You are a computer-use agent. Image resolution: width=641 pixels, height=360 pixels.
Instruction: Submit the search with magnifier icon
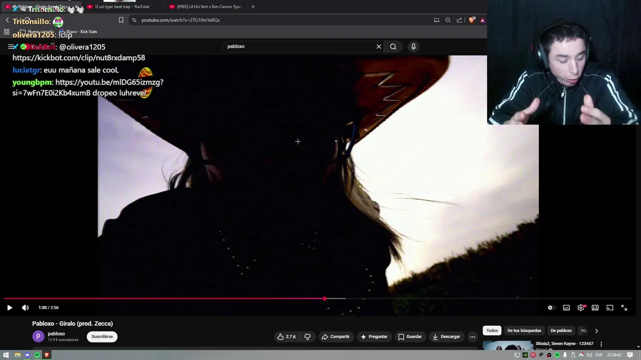click(x=393, y=46)
